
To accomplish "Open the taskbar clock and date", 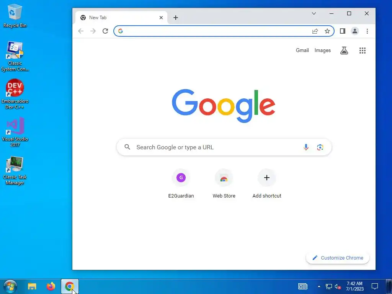I will (354, 286).
